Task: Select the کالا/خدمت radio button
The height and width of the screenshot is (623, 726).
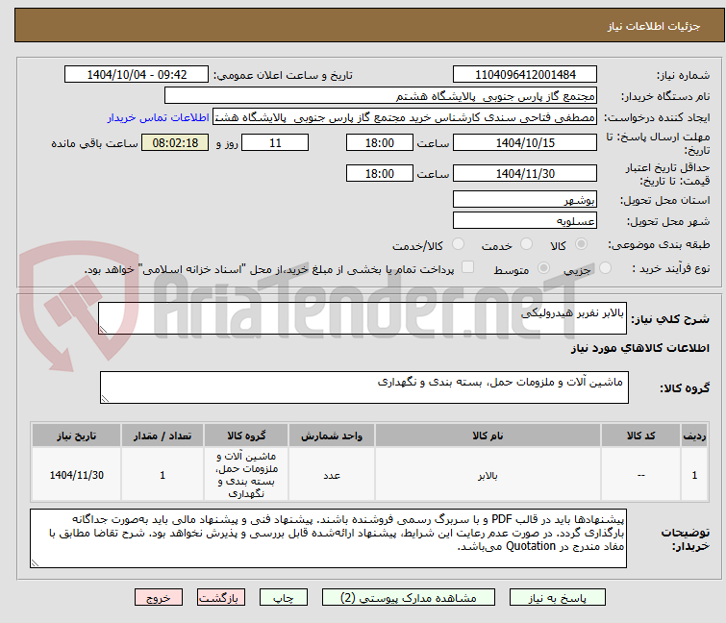Action: pyautogui.click(x=458, y=244)
